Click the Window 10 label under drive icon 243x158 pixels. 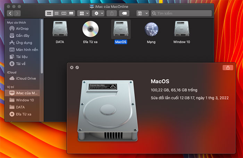[x=182, y=42]
